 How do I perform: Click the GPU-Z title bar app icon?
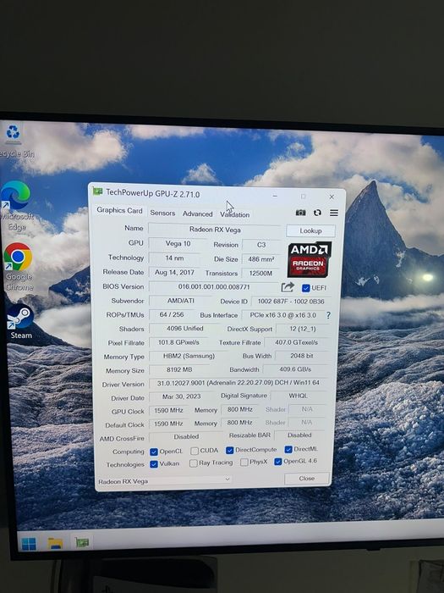[98, 191]
